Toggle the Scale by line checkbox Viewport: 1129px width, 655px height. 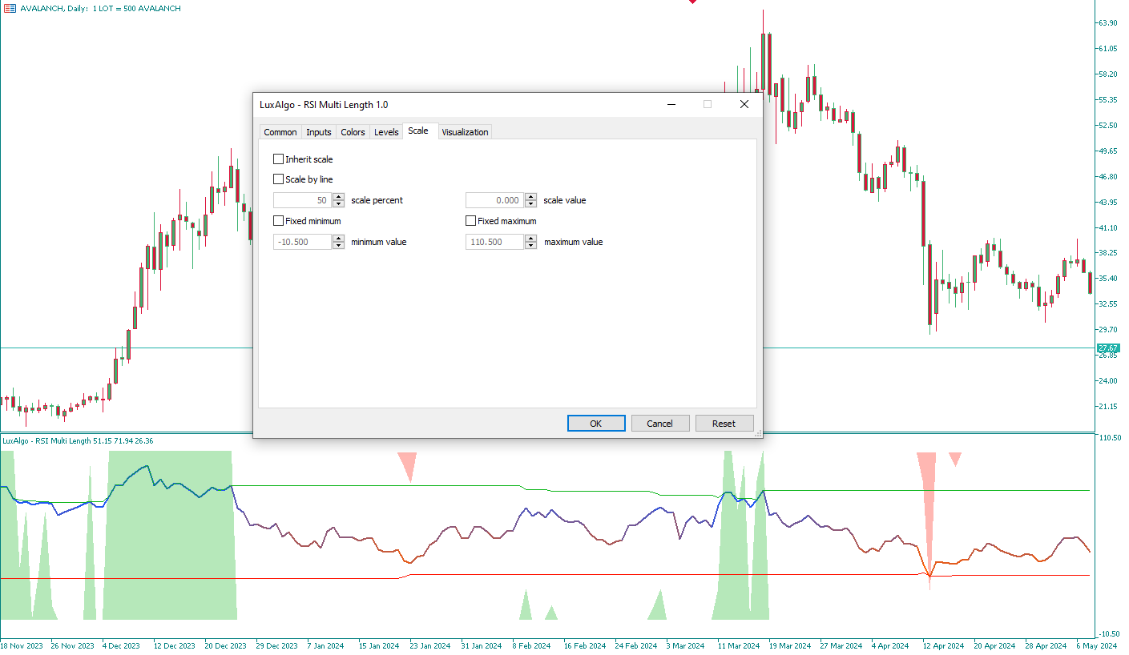click(x=279, y=179)
